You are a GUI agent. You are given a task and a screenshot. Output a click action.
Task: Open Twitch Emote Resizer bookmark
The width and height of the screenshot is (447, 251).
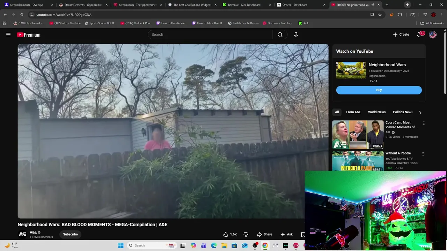[x=243, y=23]
